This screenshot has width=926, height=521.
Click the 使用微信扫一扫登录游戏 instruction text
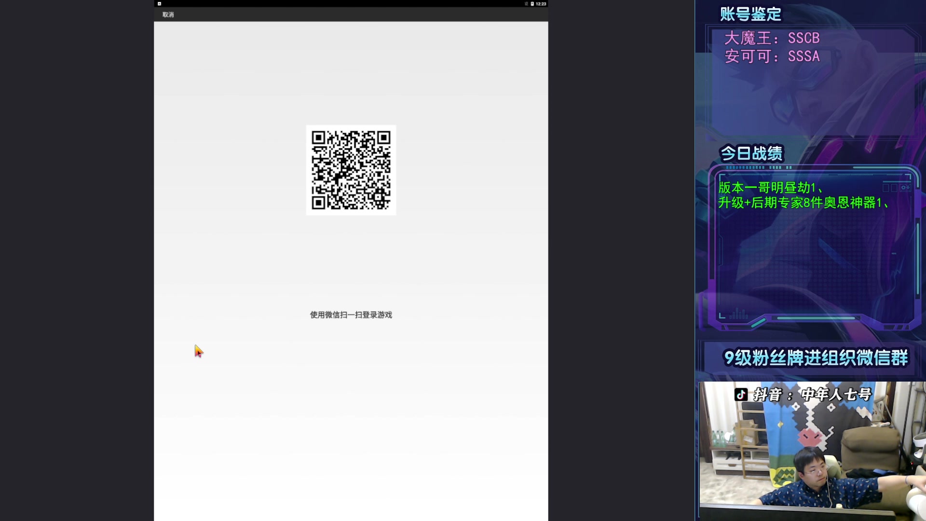pos(351,315)
